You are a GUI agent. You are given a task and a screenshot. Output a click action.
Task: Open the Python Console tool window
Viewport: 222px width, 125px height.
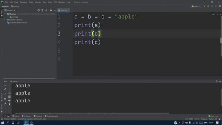[51, 116]
